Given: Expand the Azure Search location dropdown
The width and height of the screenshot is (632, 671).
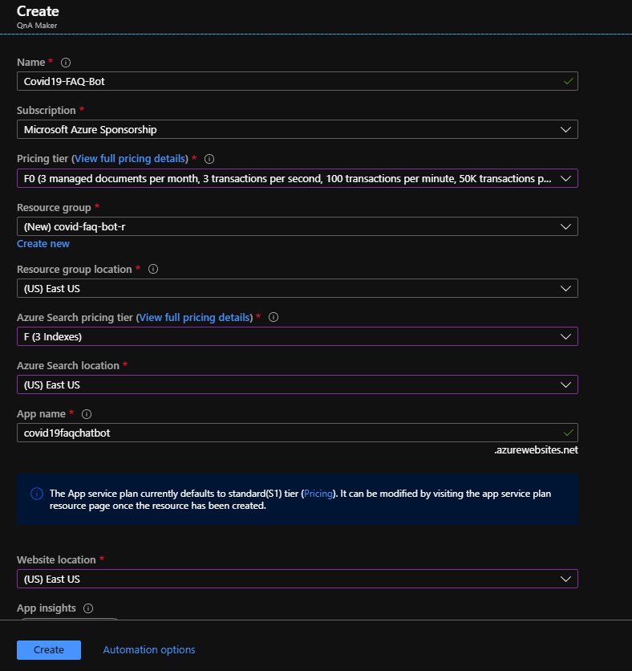Looking at the screenshot, I should (298, 384).
